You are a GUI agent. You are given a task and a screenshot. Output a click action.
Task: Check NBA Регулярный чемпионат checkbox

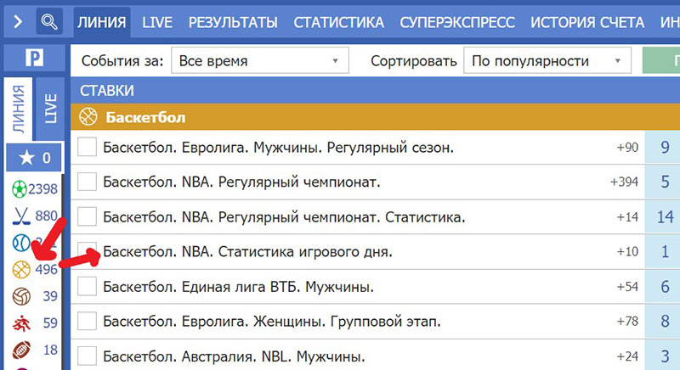(x=87, y=182)
